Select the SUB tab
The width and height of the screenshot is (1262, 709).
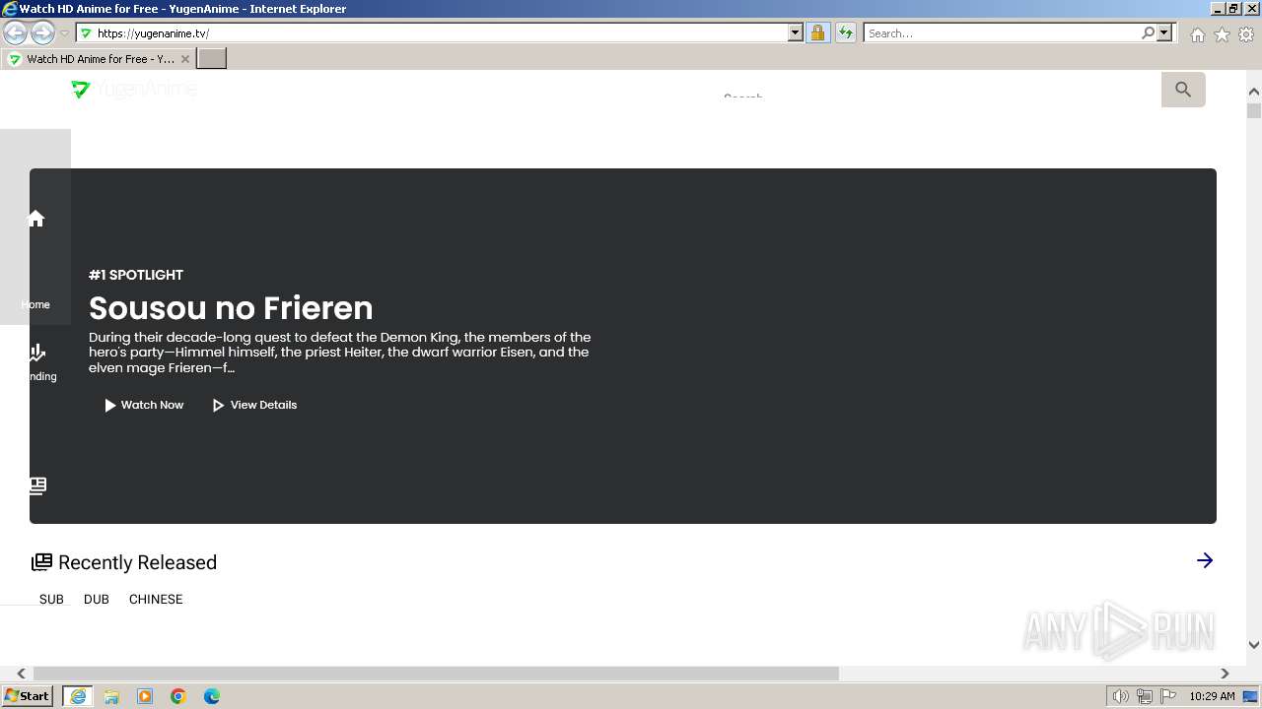pos(51,599)
